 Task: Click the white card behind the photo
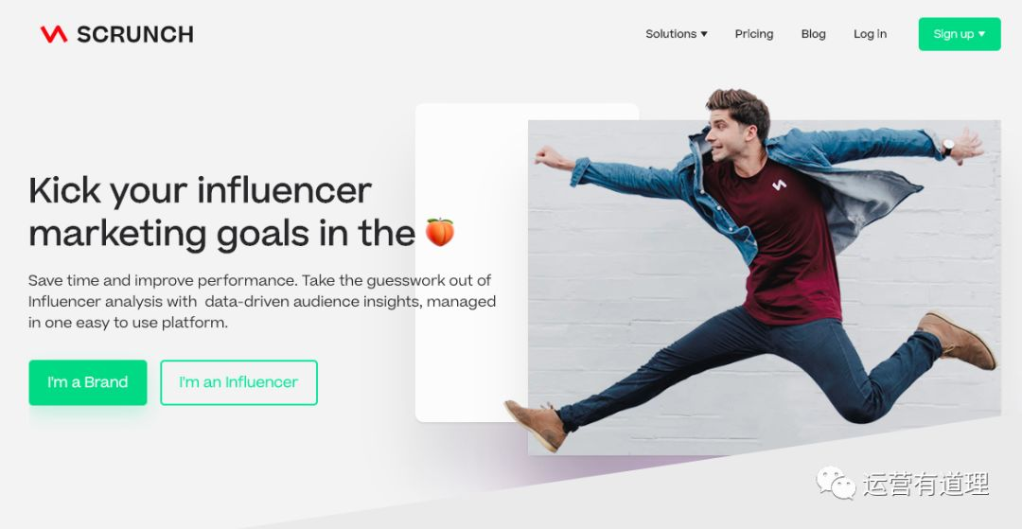pos(471,262)
